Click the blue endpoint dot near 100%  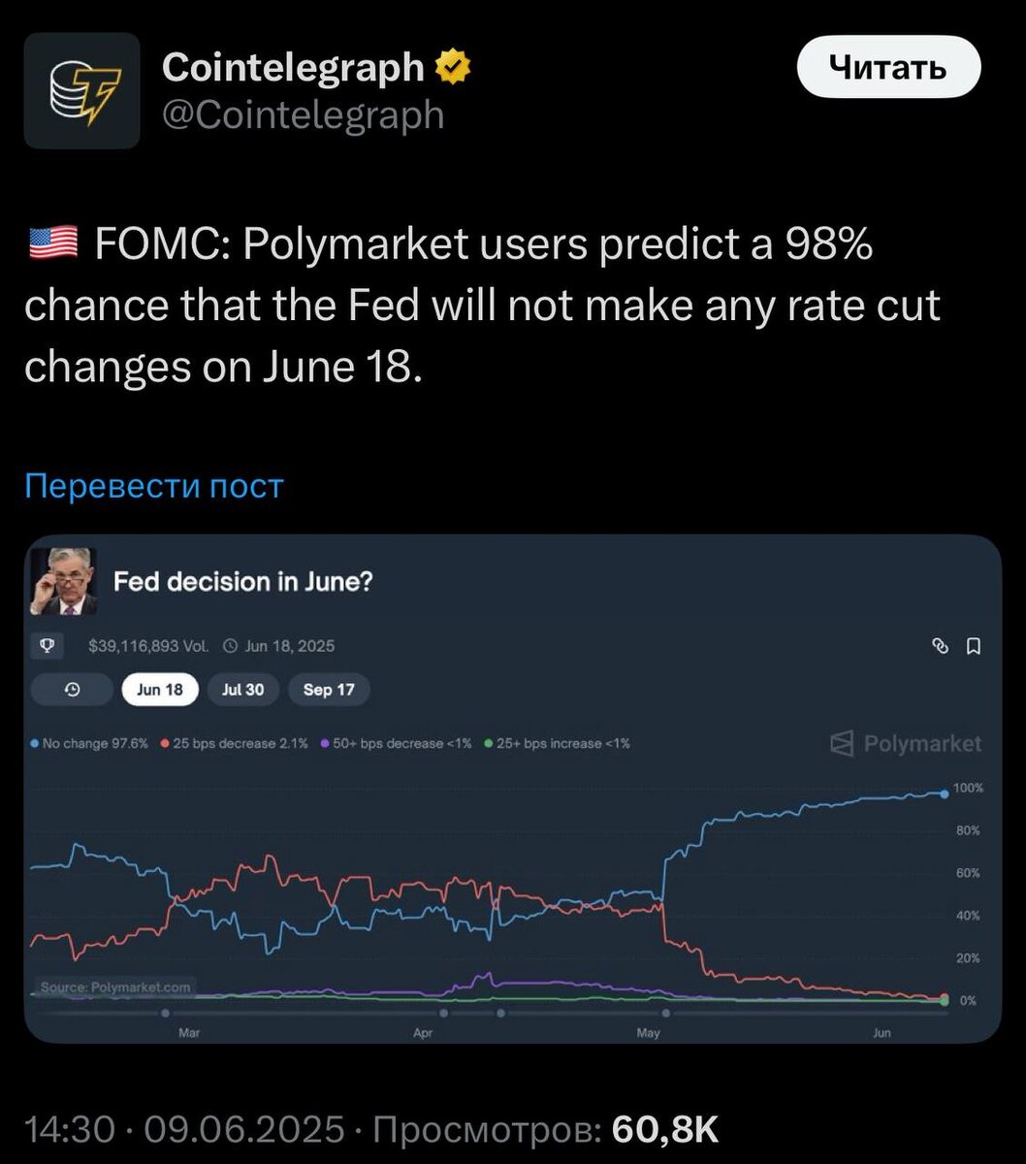945,792
